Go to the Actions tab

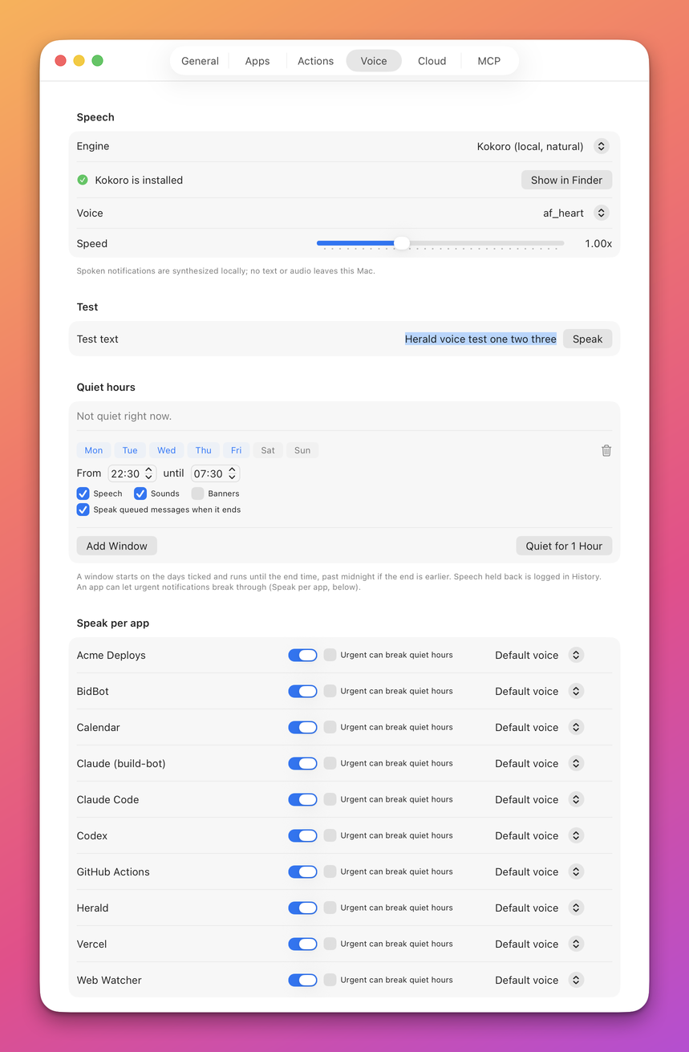315,61
